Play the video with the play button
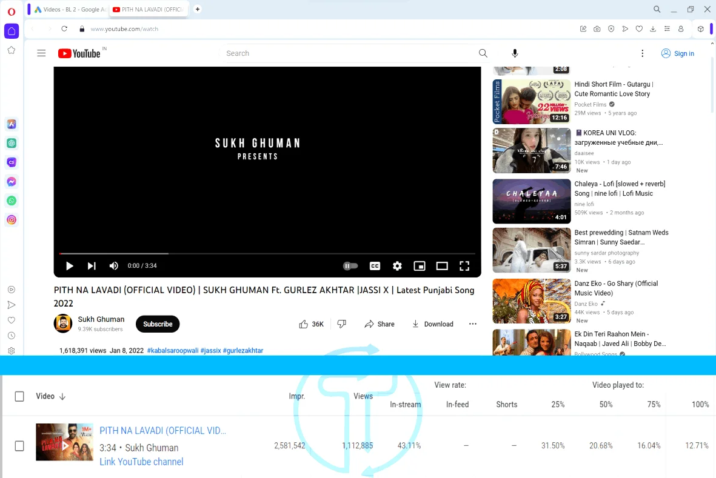This screenshot has height=478, width=716. 69,266
